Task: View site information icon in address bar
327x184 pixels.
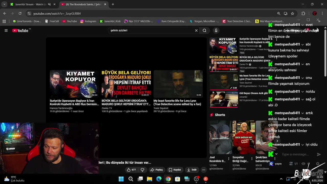Action: point(29,14)
